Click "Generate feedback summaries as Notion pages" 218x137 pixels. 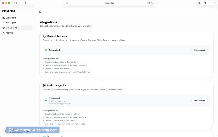pyautogui.click(x=66, y=117)
